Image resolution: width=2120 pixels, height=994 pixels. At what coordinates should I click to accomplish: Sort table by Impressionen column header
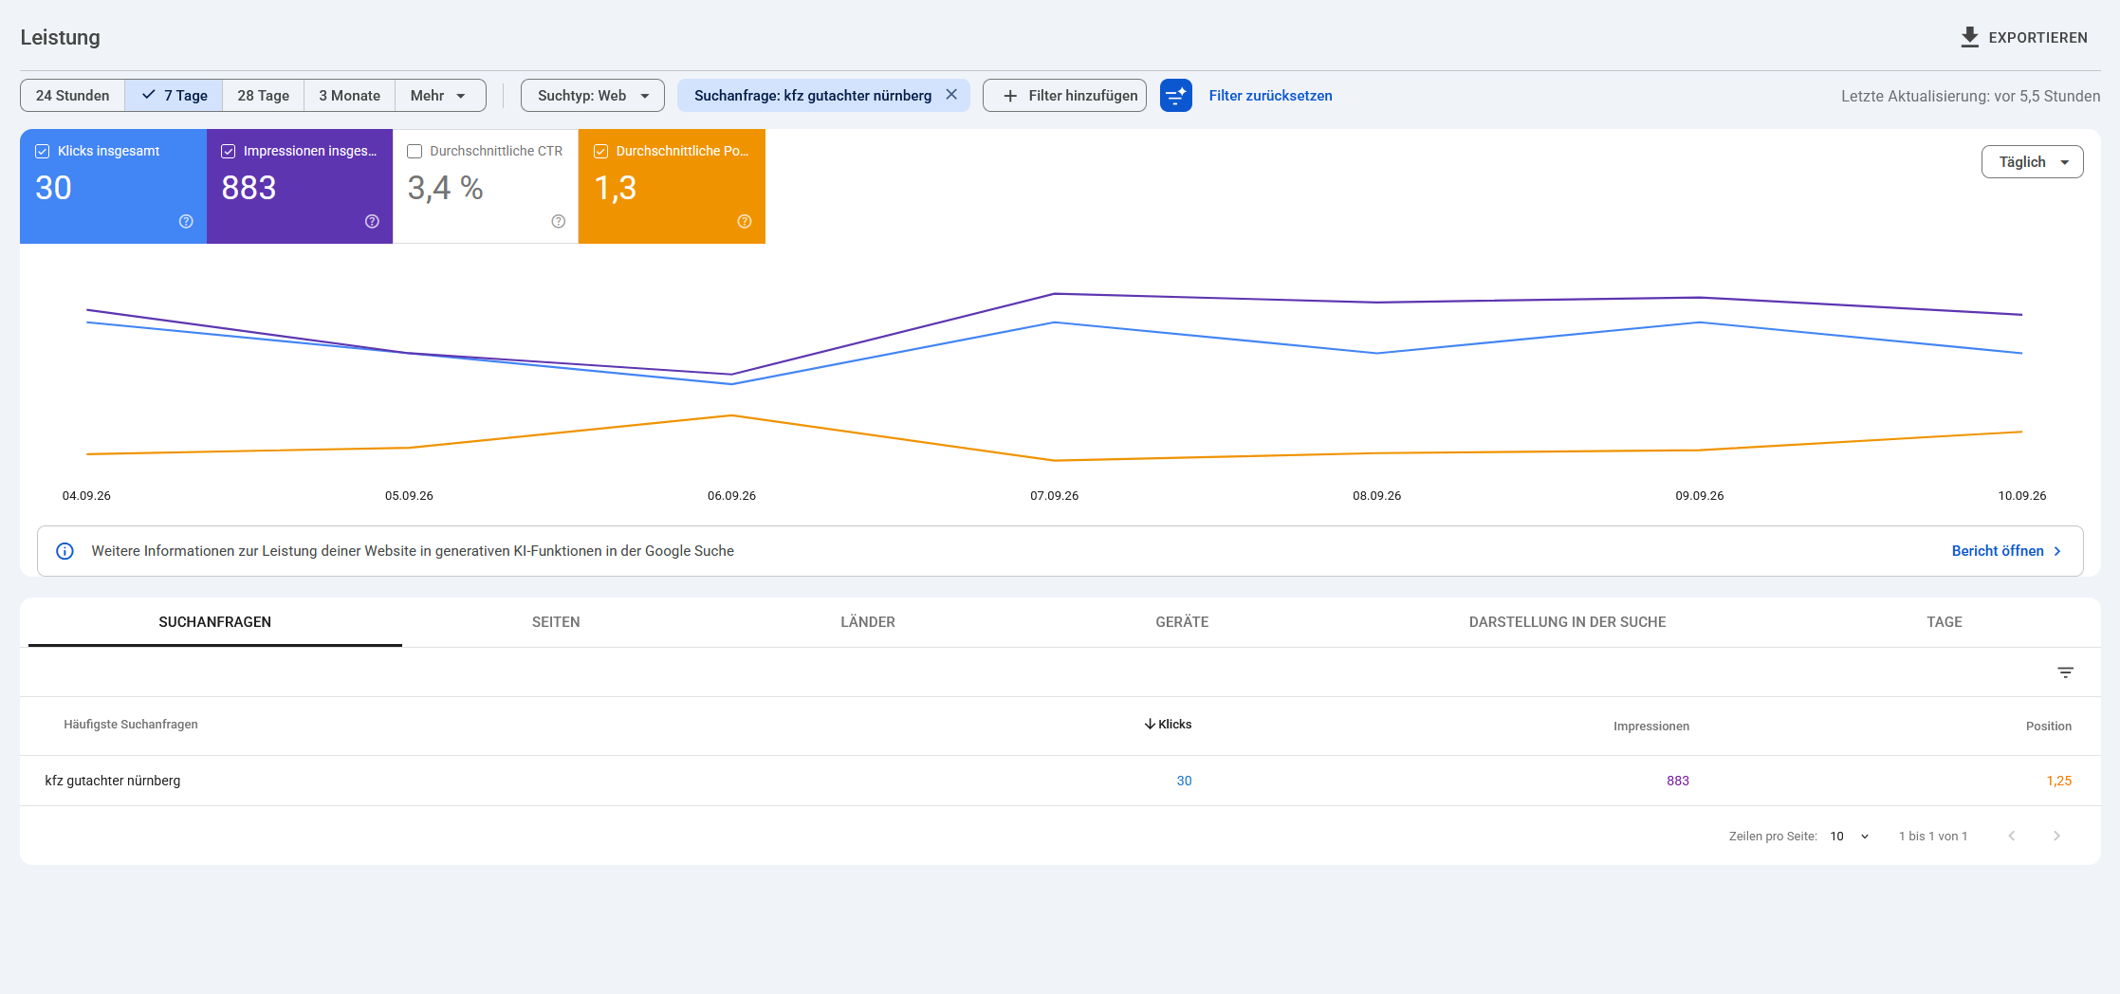coord(1651,726)
